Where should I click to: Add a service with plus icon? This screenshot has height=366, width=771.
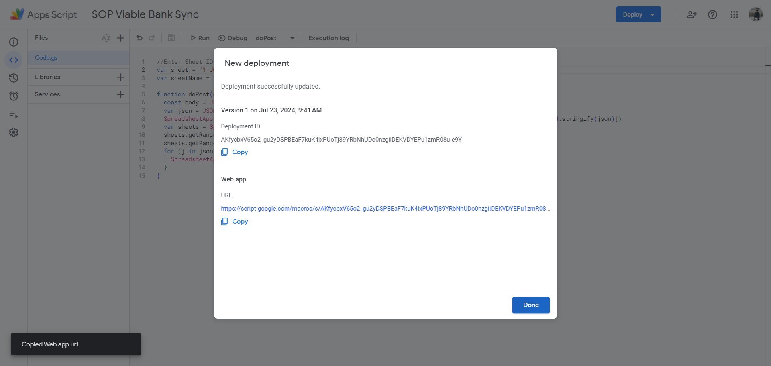pyautogui.click(x=120, y=94)
